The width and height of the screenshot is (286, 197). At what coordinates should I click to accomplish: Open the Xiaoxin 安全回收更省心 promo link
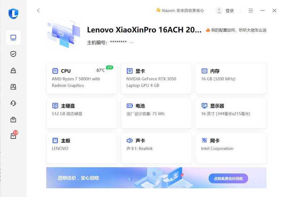pos(180,11)
